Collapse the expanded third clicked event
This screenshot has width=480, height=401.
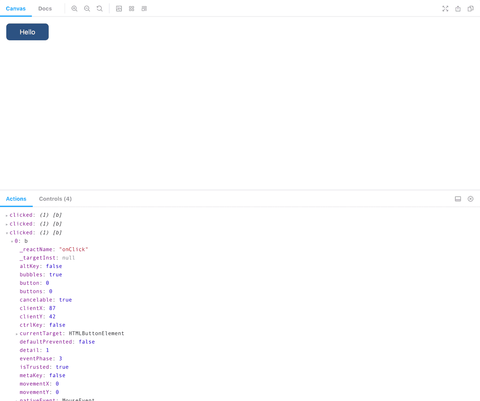(x=6, y=232)
